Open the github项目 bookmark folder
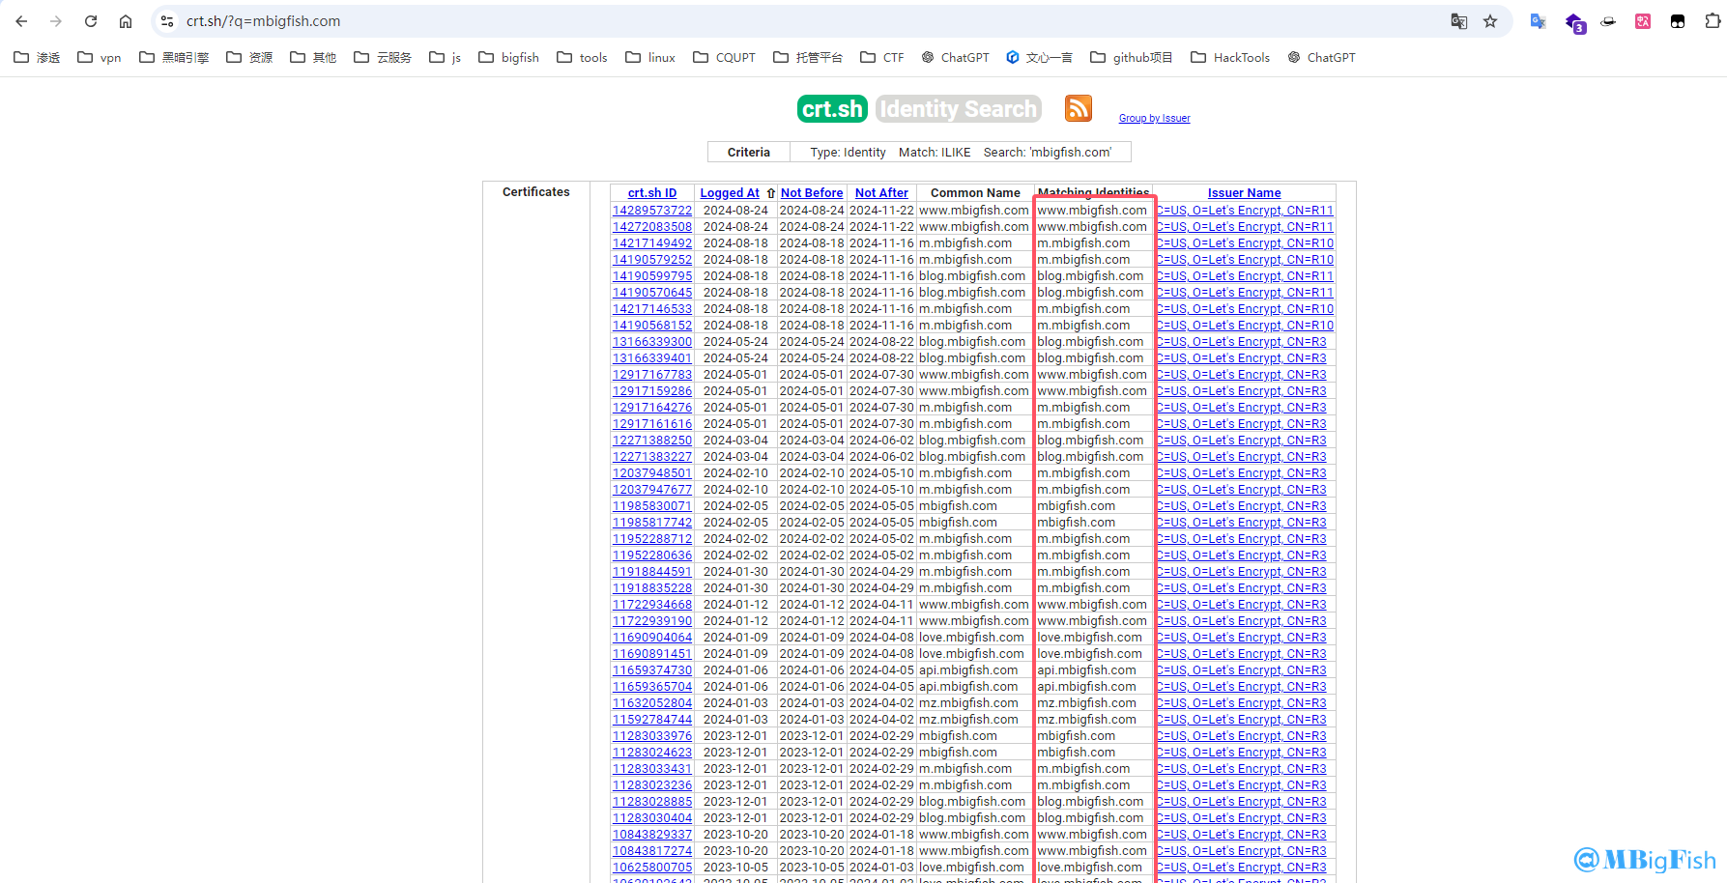 click(1131, 58)
